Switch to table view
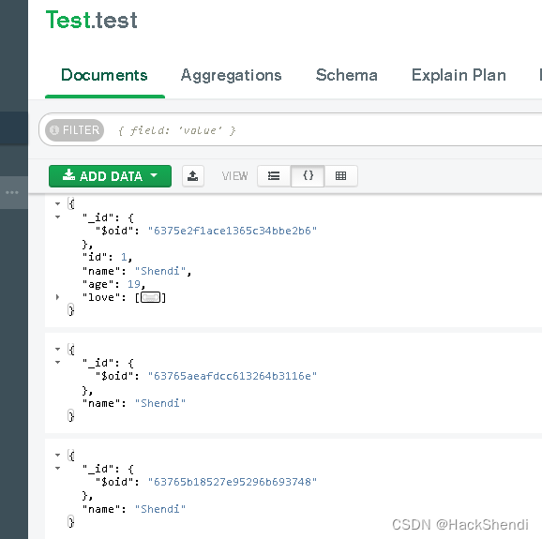This screenshot has height=539, width=542. coord(340,176)
